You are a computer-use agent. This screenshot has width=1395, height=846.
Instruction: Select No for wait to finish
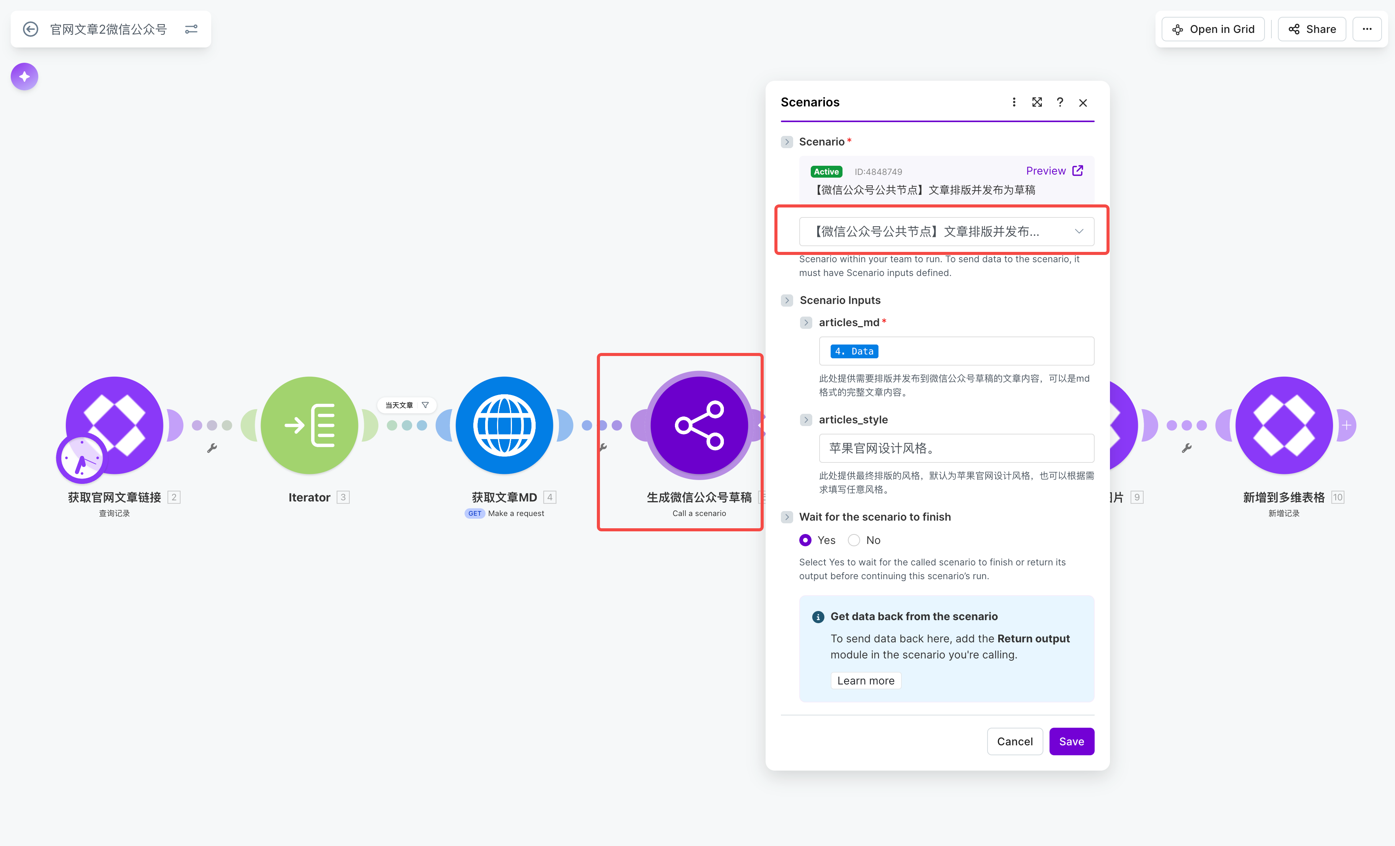click(854, 540)
